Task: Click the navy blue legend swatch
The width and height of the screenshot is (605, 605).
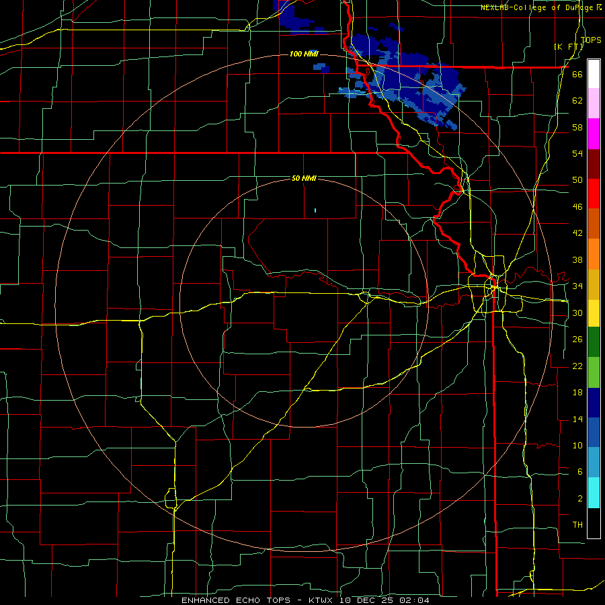Action: [x=594, y=403]
